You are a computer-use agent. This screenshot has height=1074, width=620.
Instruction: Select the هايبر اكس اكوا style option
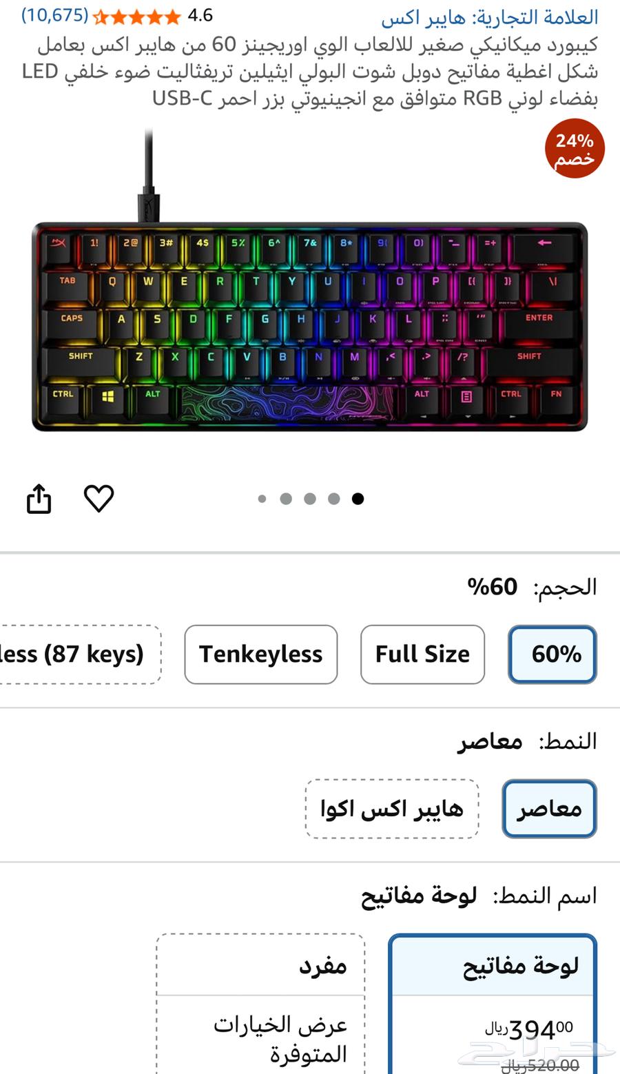point(392,808)
